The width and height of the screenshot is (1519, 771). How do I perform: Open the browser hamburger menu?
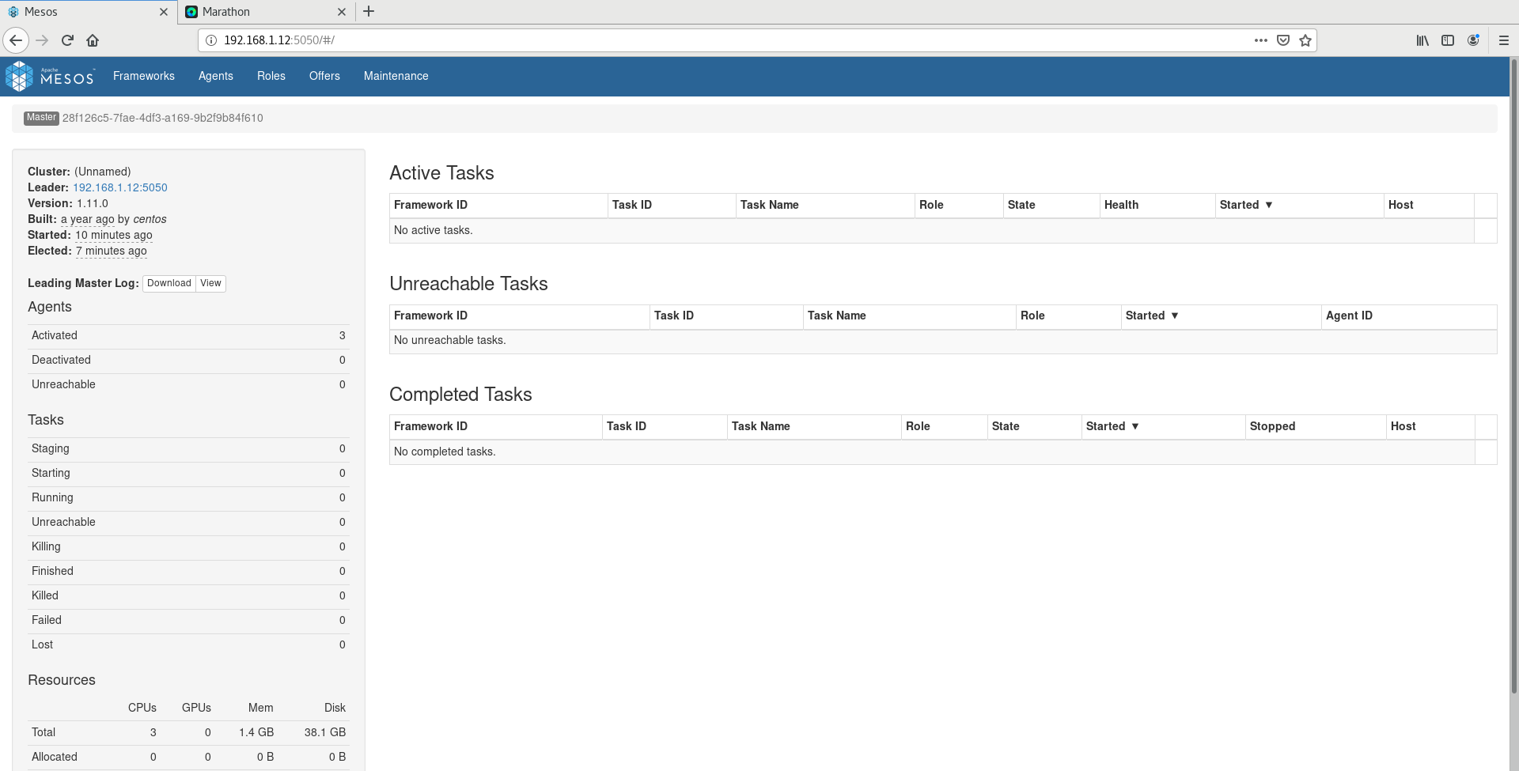1504,40
